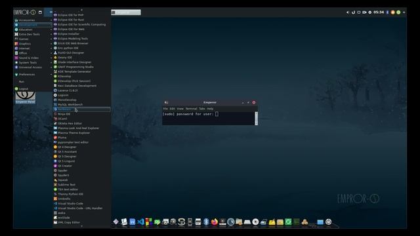Open the printer icon in the dock

click(x=198, y=222)
